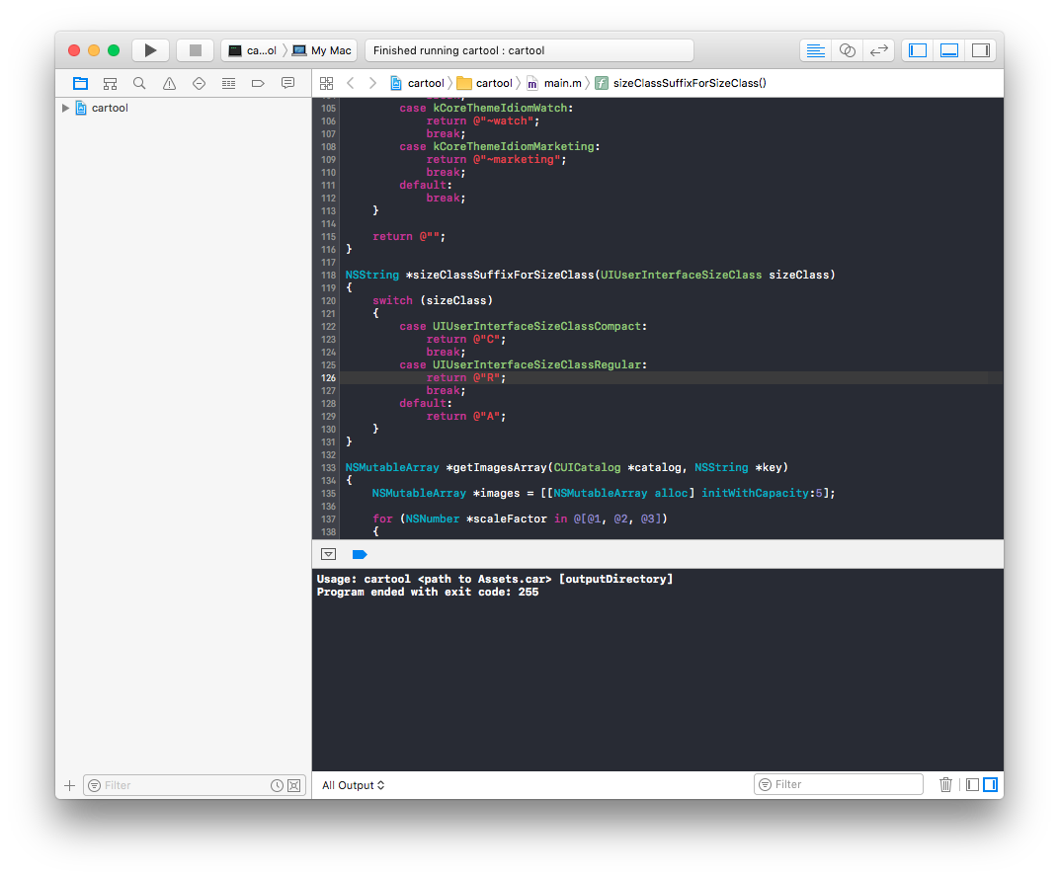Add a new file with plus button
Image resolution: width=1059 pixels, height=878 pixels.
[69, 785]
